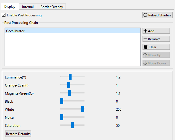Clear the post processing chain
The width and height of the screenshot is (175, 140).
(156, 47)
